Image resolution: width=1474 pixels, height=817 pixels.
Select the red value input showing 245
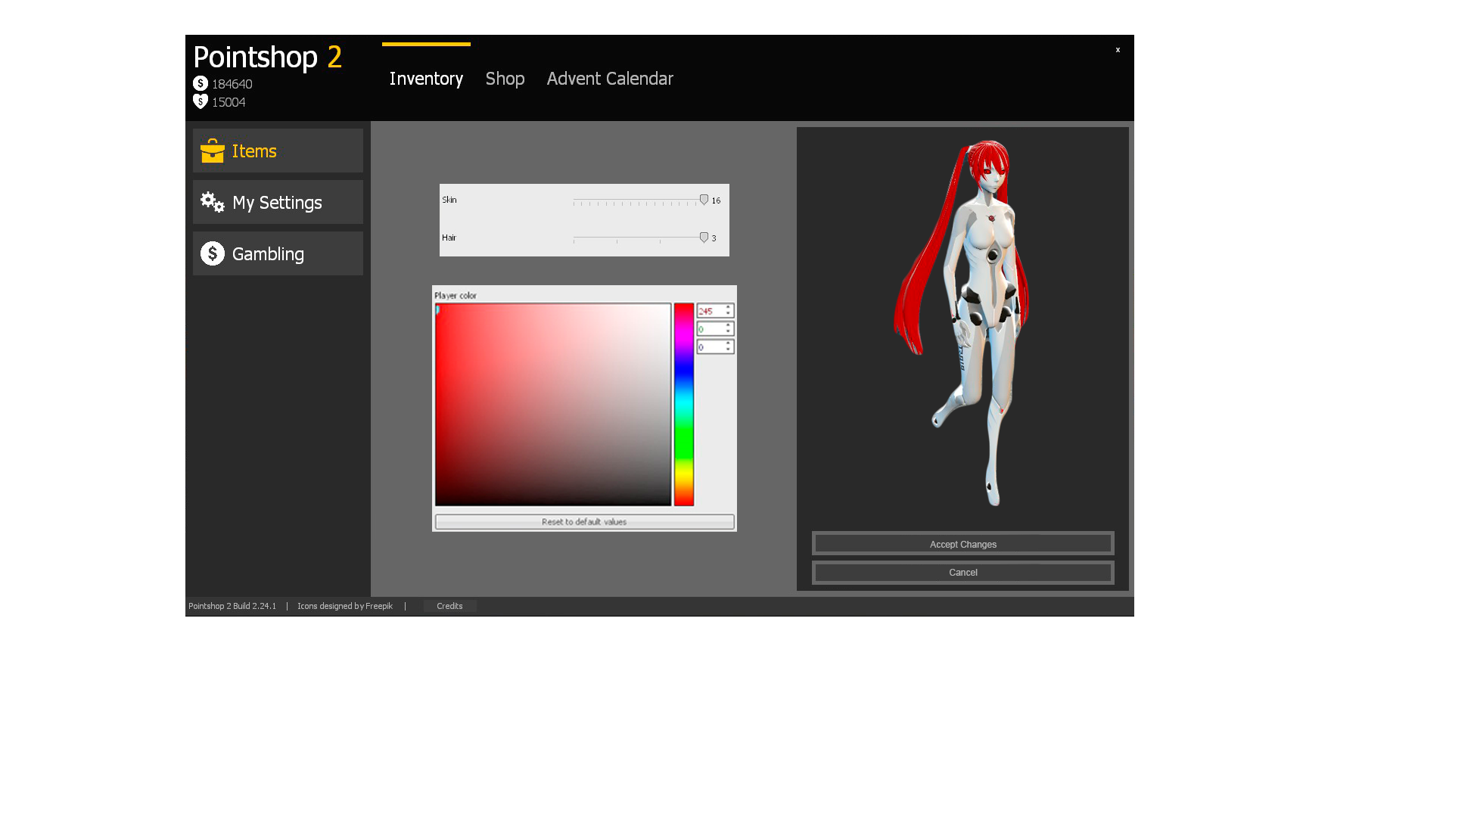pyautogui.click(x=710, y=310)
